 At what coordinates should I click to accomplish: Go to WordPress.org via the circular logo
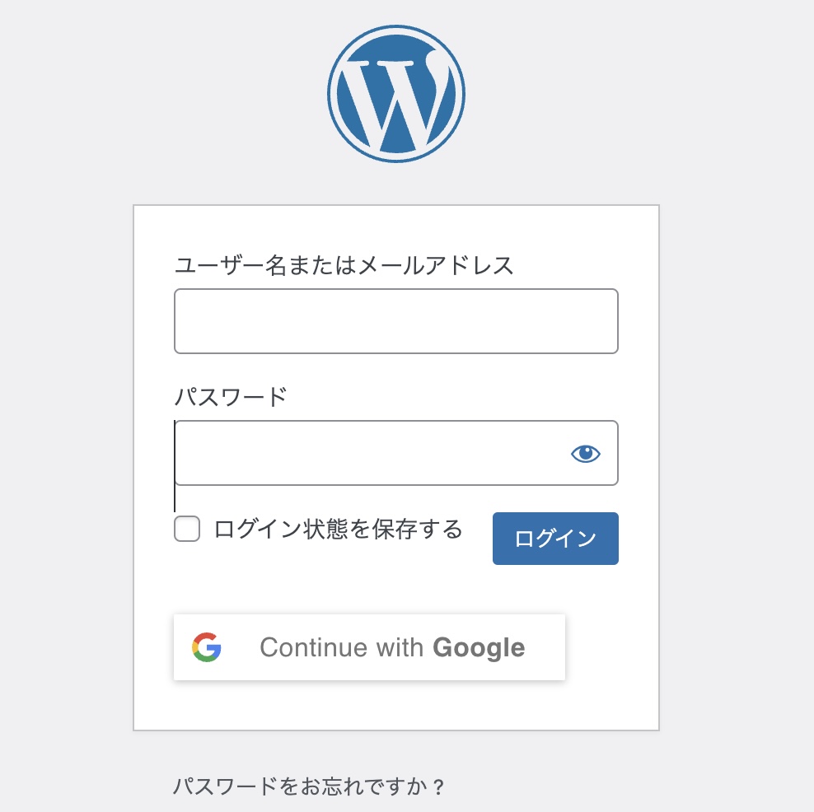[396, 94]
